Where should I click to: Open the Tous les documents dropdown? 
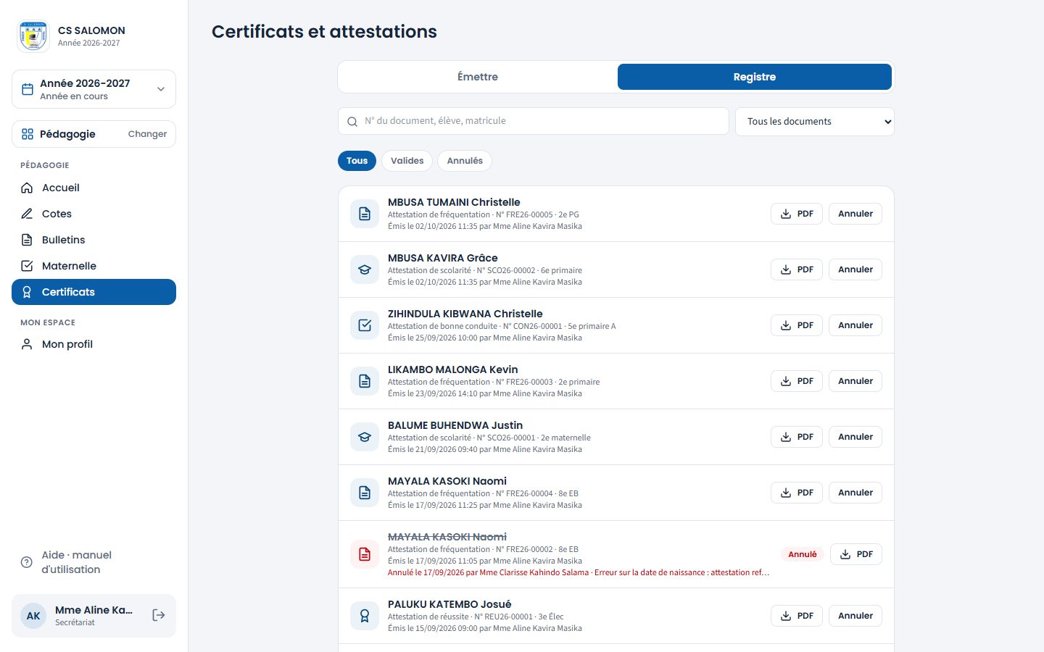[x=815, y=122]
